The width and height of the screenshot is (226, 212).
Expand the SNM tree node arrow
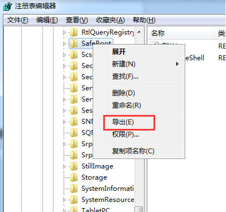pos(64,122)
